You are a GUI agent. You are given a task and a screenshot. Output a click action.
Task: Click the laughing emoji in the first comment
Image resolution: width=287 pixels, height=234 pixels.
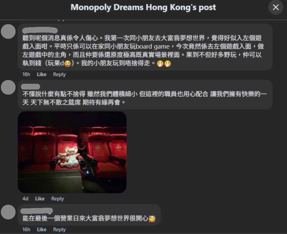point(68,64)
